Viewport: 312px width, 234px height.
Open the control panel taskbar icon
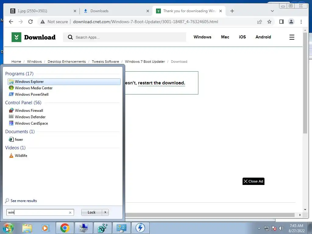pos(121,228)
